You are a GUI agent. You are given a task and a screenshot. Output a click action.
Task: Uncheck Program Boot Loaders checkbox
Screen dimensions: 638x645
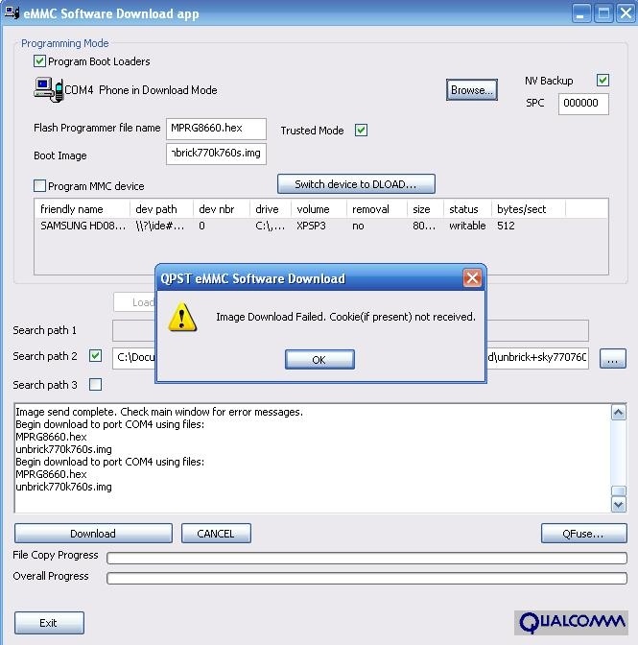tap(39, 61)
